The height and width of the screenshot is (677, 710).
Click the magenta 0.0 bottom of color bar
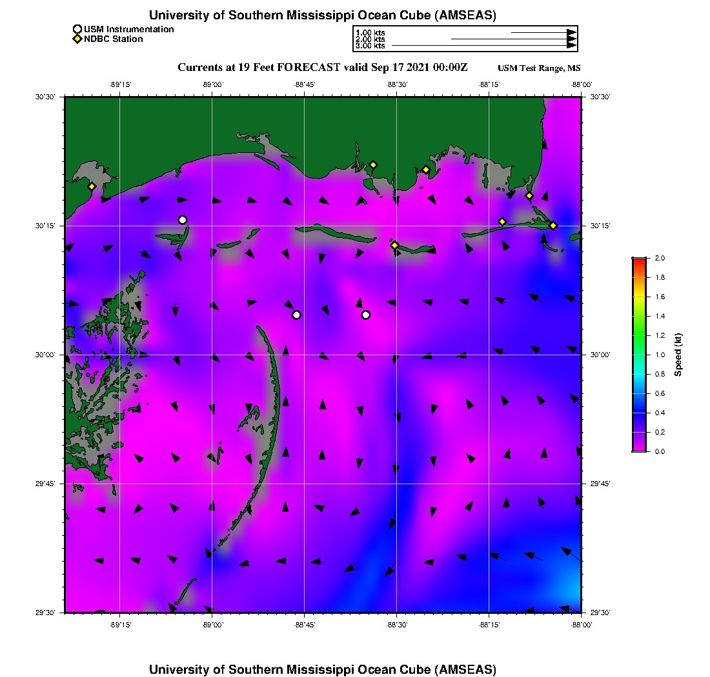(640, 449)
